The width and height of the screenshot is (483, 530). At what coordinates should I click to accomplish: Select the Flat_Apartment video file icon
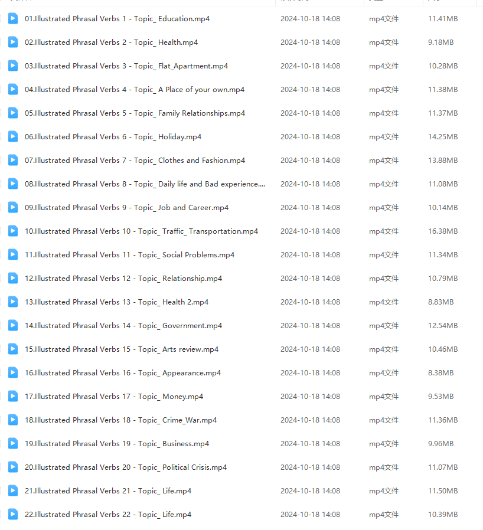pyautogui.click(x=12, y=66)
